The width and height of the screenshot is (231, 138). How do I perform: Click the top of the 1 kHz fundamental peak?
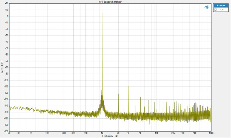pyautogui.click(x=102, y=13)
